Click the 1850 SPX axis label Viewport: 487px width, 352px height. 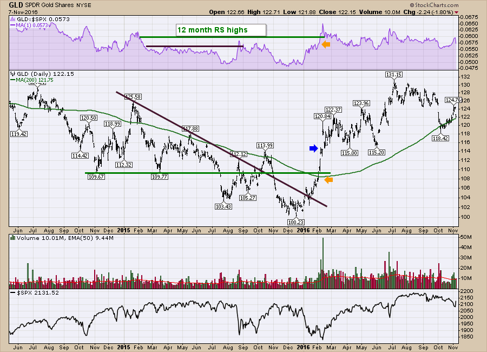point(467,337)
